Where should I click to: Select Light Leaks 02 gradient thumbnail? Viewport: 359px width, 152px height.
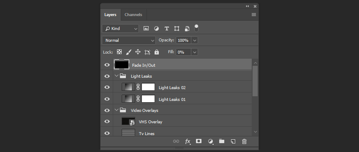(128, 87)
